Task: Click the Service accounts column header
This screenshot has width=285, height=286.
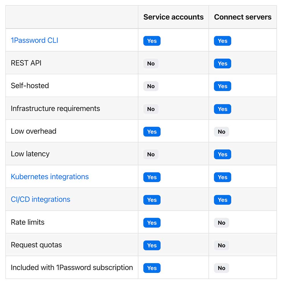Action: (173, 17)
